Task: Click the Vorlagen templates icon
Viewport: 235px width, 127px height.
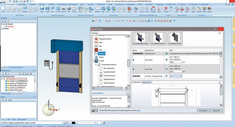Action: pos(153,9)
